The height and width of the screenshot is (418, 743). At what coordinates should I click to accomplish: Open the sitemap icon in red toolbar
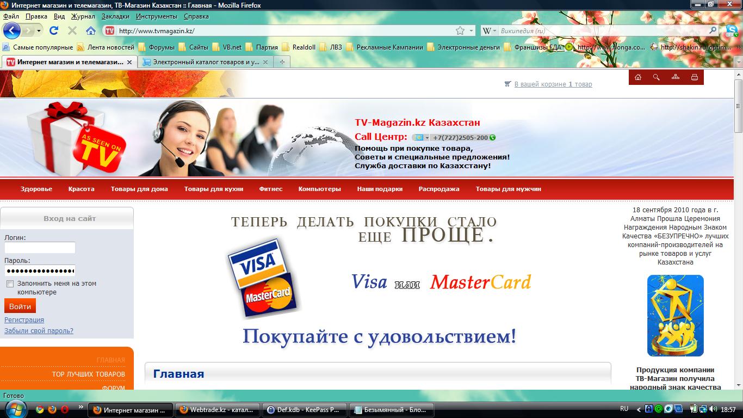point(676,77)
